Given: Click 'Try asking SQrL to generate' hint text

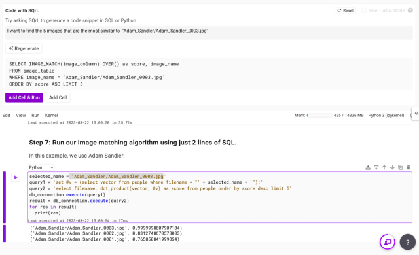Looking at the screenshot, I should pos(71,20).
